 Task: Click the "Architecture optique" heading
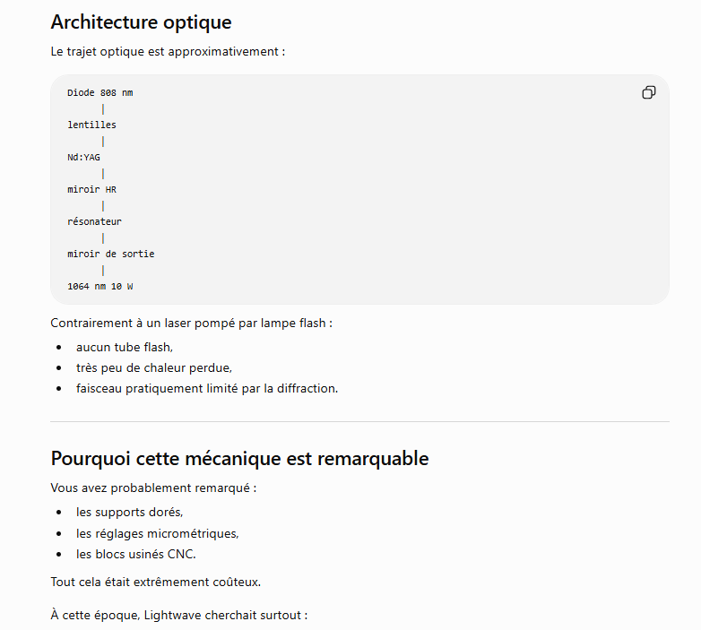[142, 22]
